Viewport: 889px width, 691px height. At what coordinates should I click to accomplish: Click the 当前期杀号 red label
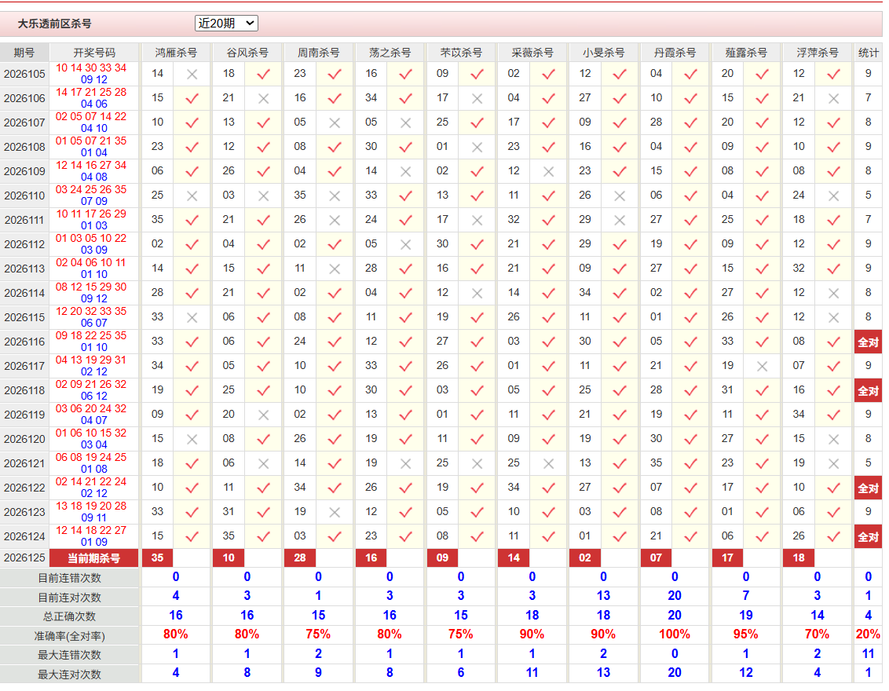coord(94,558)
